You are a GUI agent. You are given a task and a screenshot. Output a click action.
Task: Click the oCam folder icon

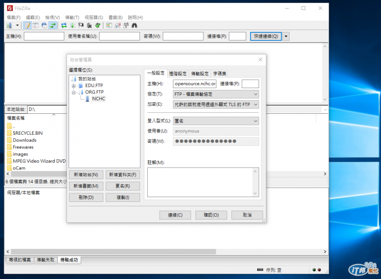coord(10,168)
